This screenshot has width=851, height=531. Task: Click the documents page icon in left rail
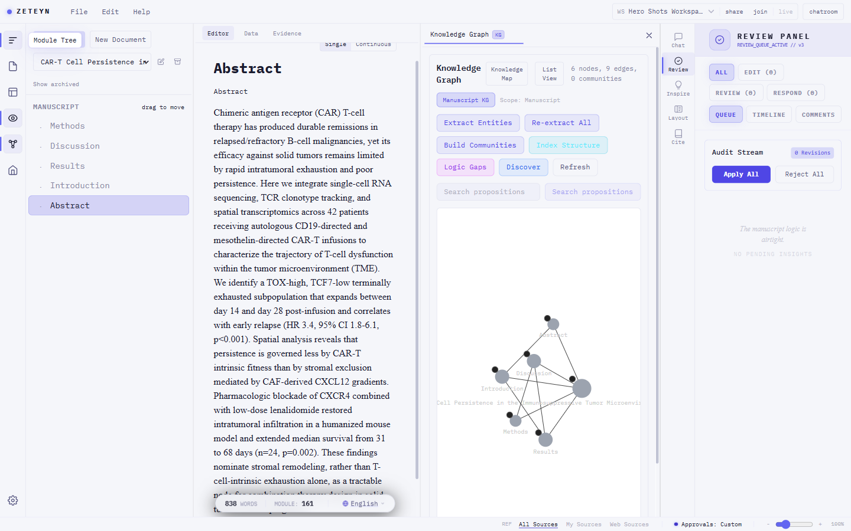click(x=12, y=66)
